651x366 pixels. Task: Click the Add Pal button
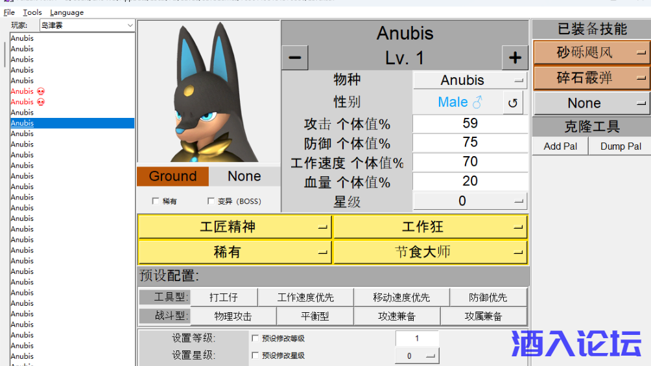[560, 146]
